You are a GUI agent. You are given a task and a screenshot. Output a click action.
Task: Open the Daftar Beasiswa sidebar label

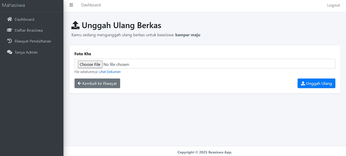coord(29,30)
